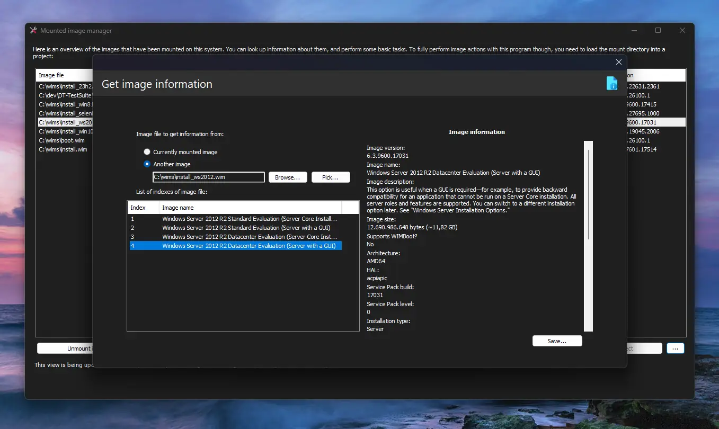Click the image file path text box

click(208, 177)
